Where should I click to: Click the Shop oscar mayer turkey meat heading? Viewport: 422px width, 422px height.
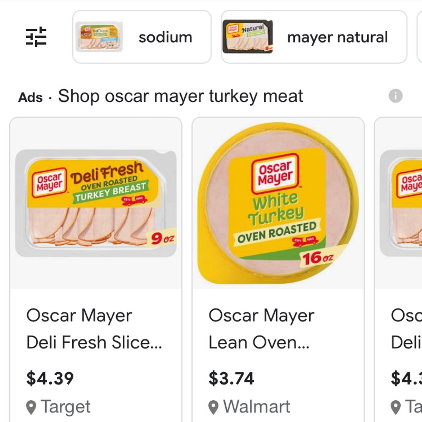click(180, 96)
